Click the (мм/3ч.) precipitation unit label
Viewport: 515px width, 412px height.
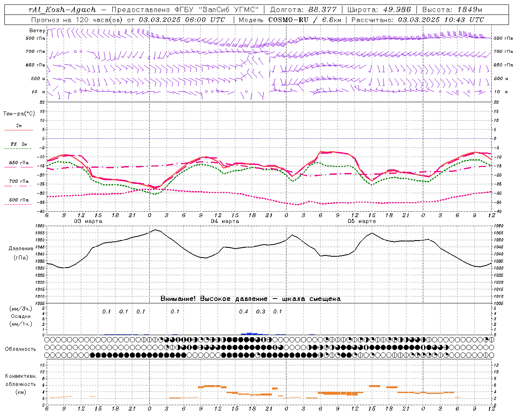click(21, 309)
